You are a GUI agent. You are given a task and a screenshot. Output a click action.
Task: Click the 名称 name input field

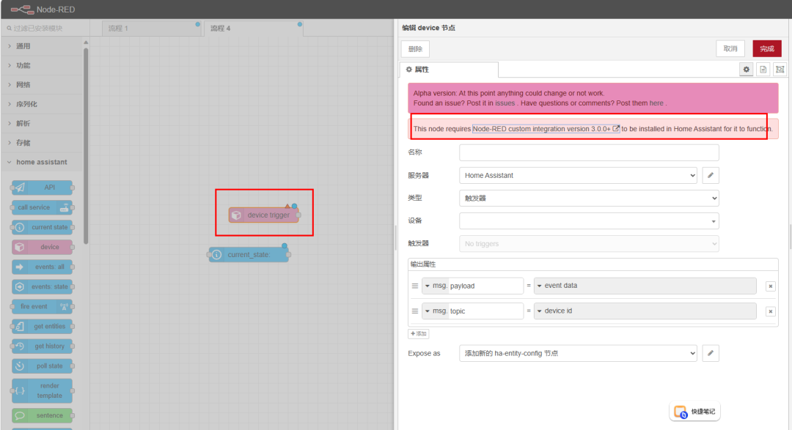(x=589, y=152)
